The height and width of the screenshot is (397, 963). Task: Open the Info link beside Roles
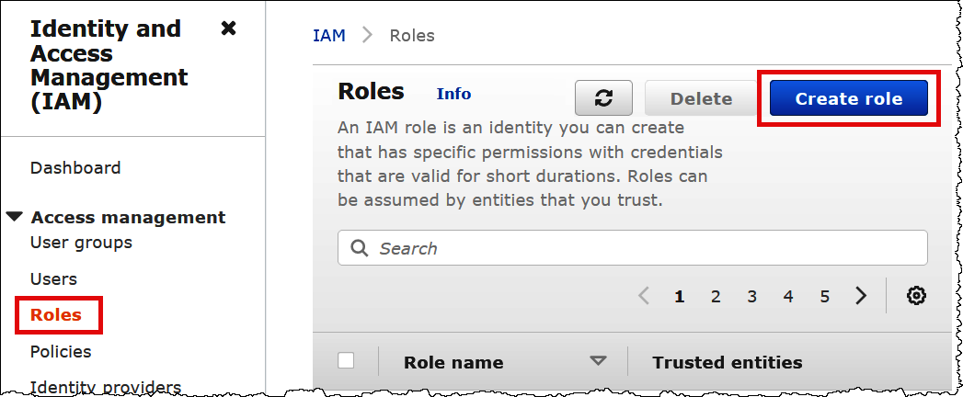click(x=453, y=94)
